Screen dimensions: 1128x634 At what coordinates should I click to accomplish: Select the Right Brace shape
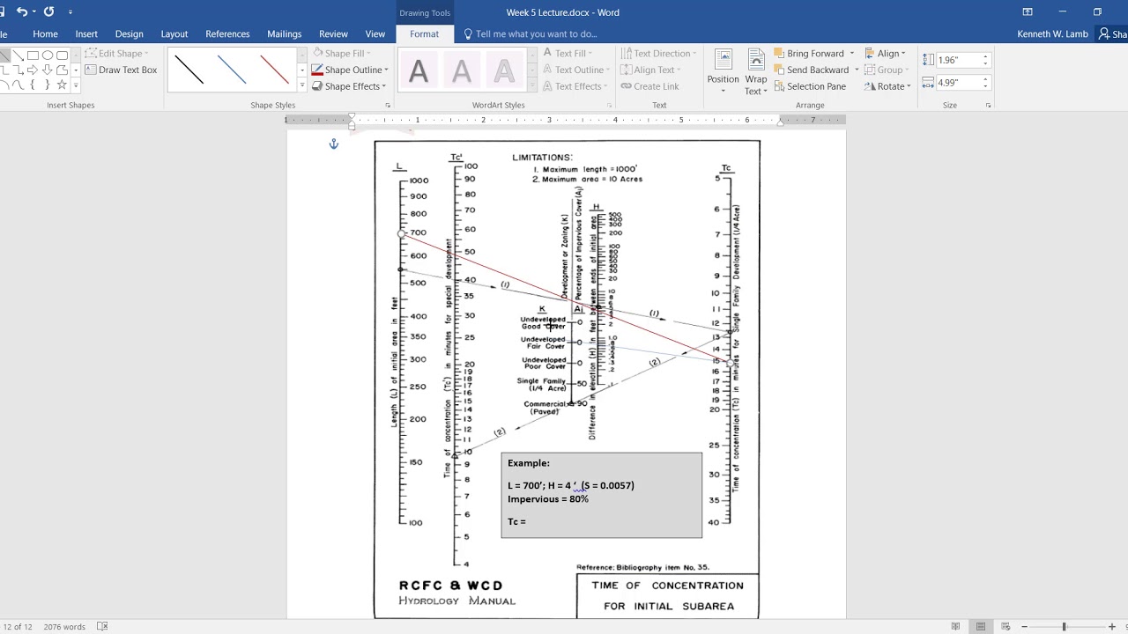pos(48,85)
